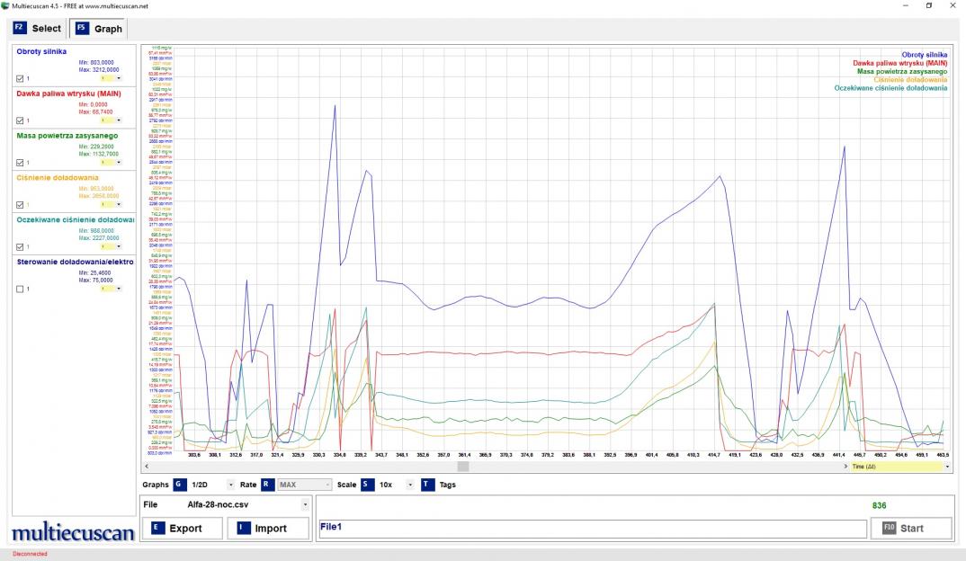
Task: Click the G key icon next to Graphs
Action: point(180,485)
